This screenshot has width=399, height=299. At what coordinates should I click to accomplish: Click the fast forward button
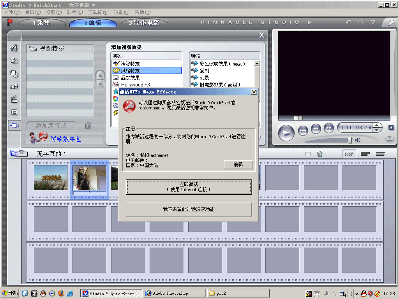point(329,128)
